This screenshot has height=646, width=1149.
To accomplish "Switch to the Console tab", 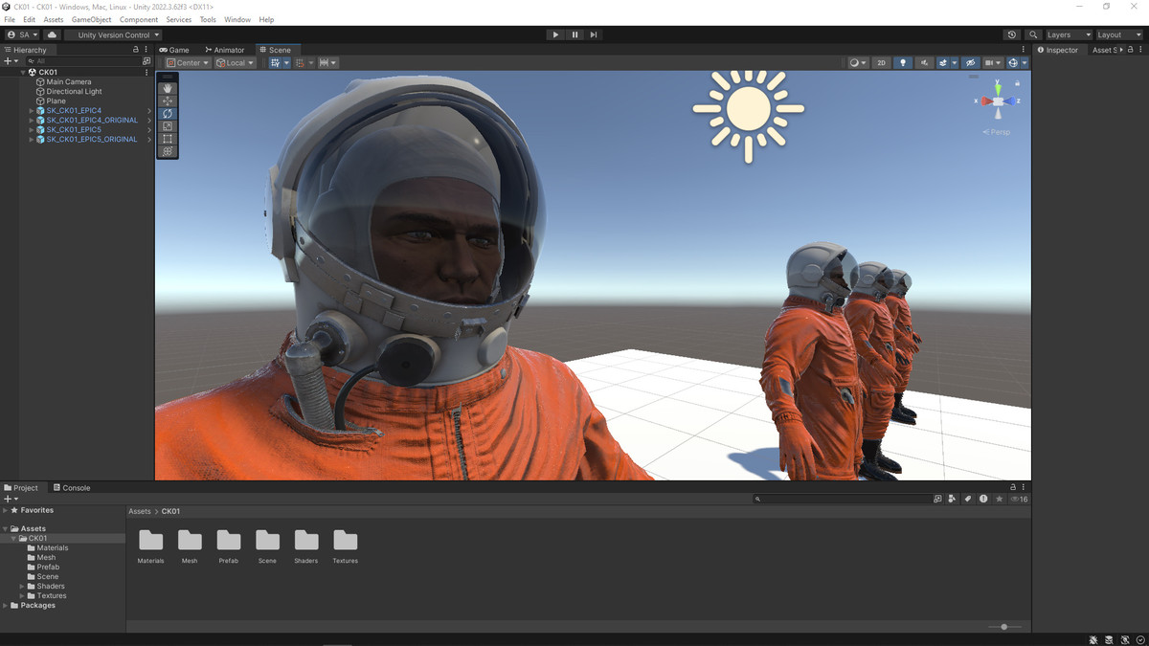I will (x=72, y=487).
